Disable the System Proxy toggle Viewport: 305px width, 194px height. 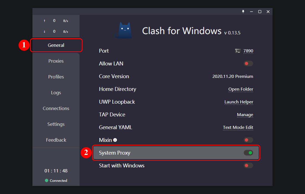248,152
